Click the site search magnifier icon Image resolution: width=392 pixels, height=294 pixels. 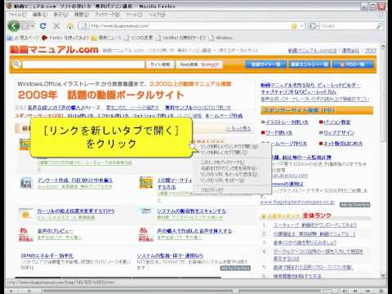16,65
